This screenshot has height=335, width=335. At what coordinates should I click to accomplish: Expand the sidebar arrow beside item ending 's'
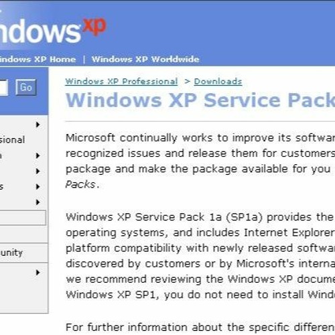38,186
